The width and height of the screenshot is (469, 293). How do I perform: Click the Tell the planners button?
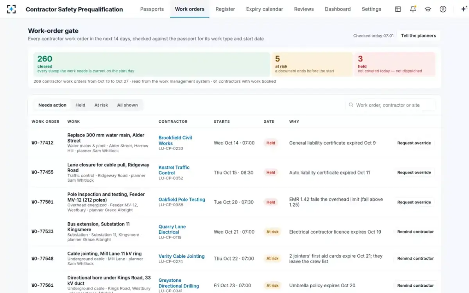tap(419, 36)
